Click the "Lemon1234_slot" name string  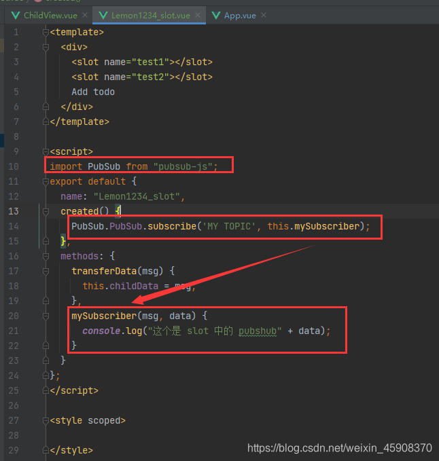(x=137, y=196)
